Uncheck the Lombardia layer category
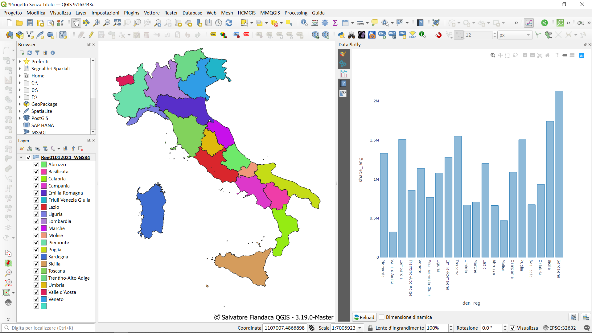The image size is (592, 333). click(x=36, y=221)
